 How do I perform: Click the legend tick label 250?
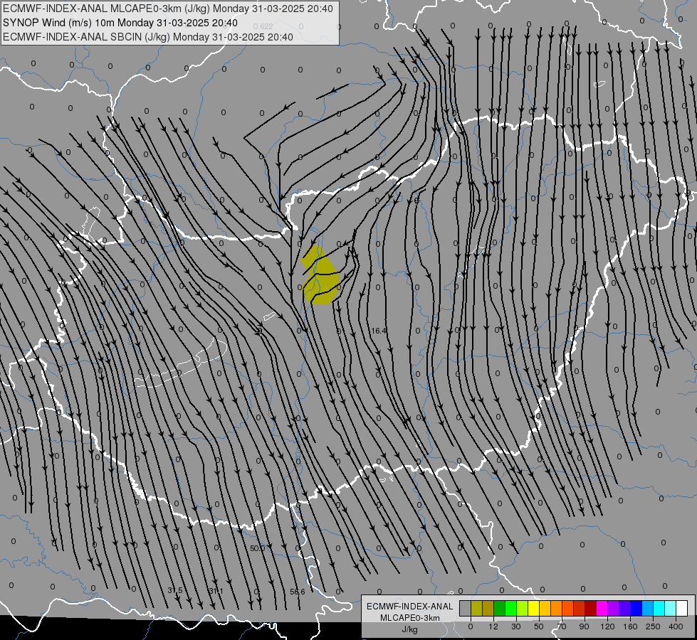pos(653,626)
